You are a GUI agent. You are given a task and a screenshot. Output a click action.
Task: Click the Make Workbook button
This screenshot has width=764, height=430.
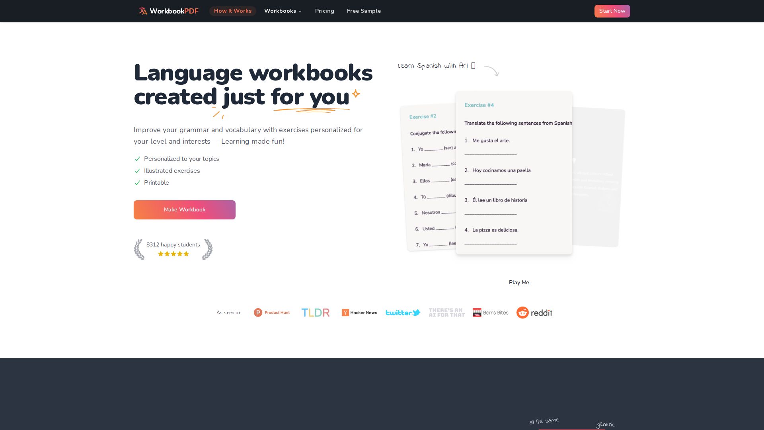point(184,209)
